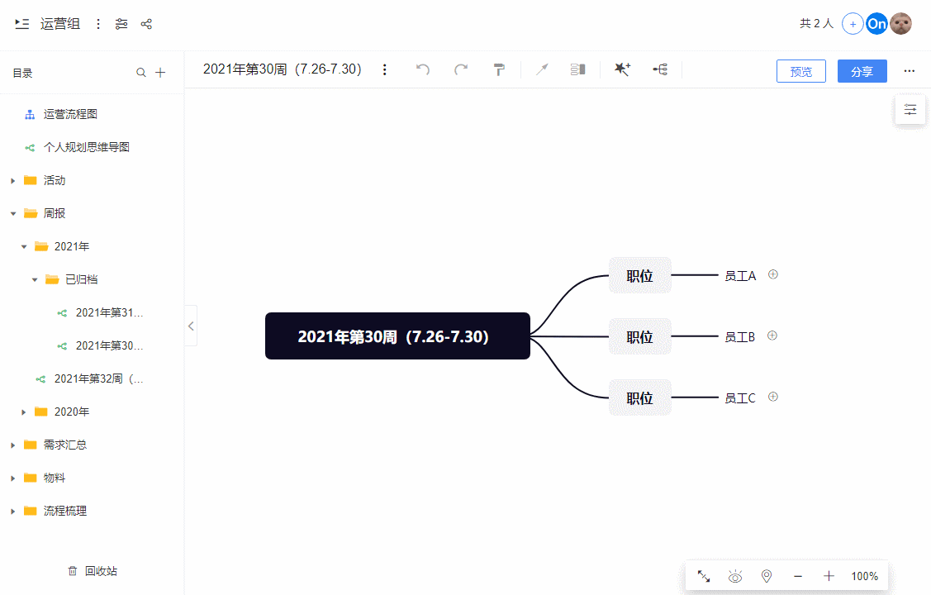
Task: Open the document title options menu
Action: pyautogui.click(x=385, y=69)
